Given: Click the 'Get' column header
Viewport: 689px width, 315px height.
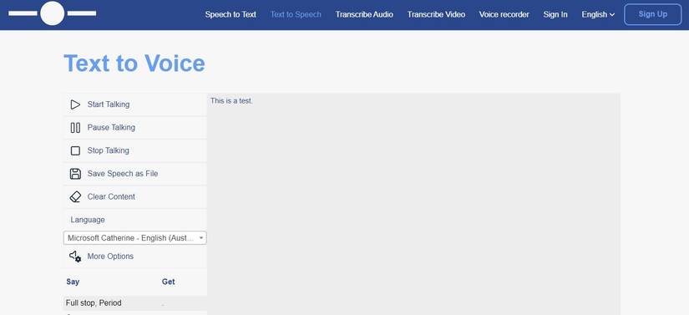Looking at the screenshot, I should pos(169,282).
